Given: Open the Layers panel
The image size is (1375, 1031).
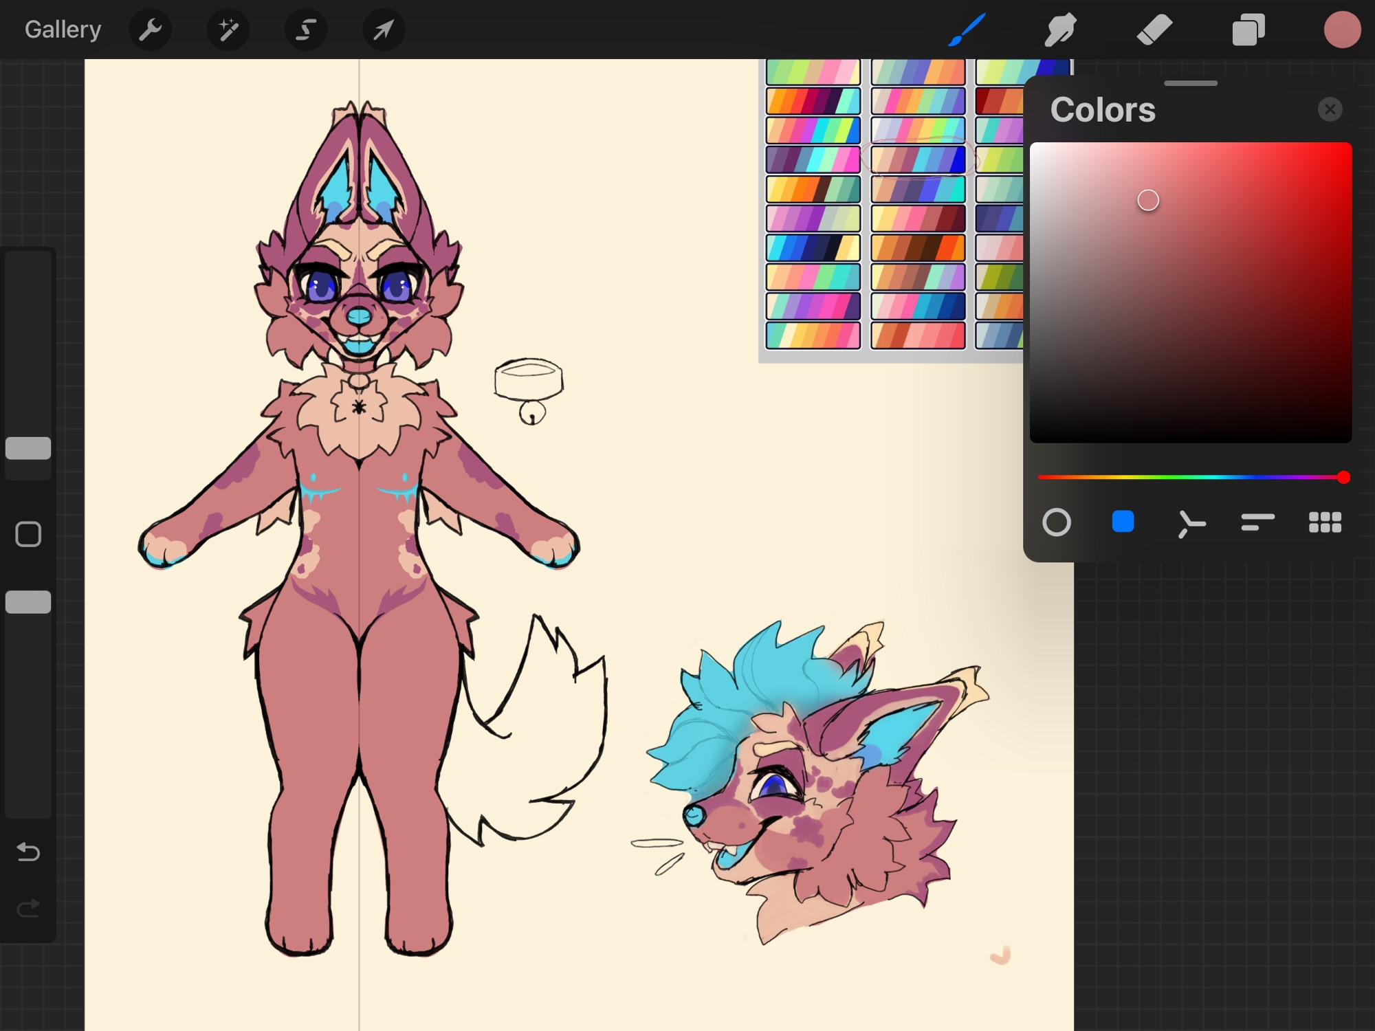Looking at the screenshot, I should (1248, 30).
